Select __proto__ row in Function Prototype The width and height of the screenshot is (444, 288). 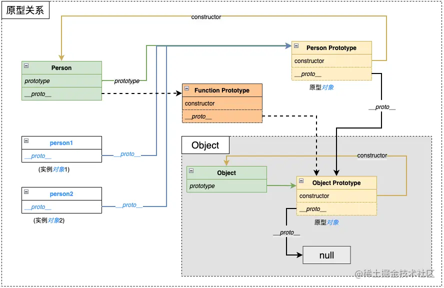point(222,116)
